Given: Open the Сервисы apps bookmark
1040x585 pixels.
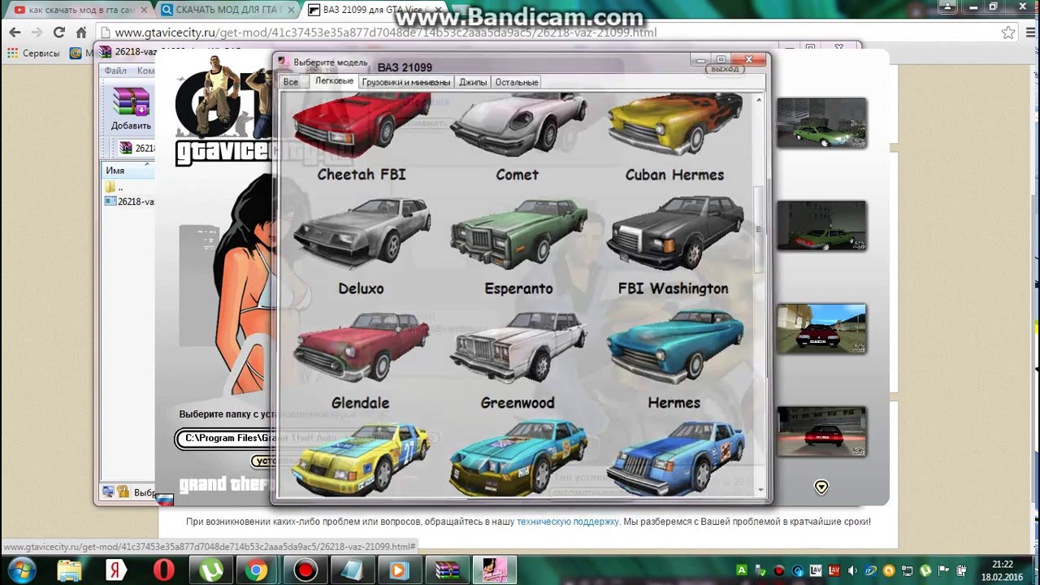Looking at the screenshot, I should pyautogui.click(x=33, y=53).
